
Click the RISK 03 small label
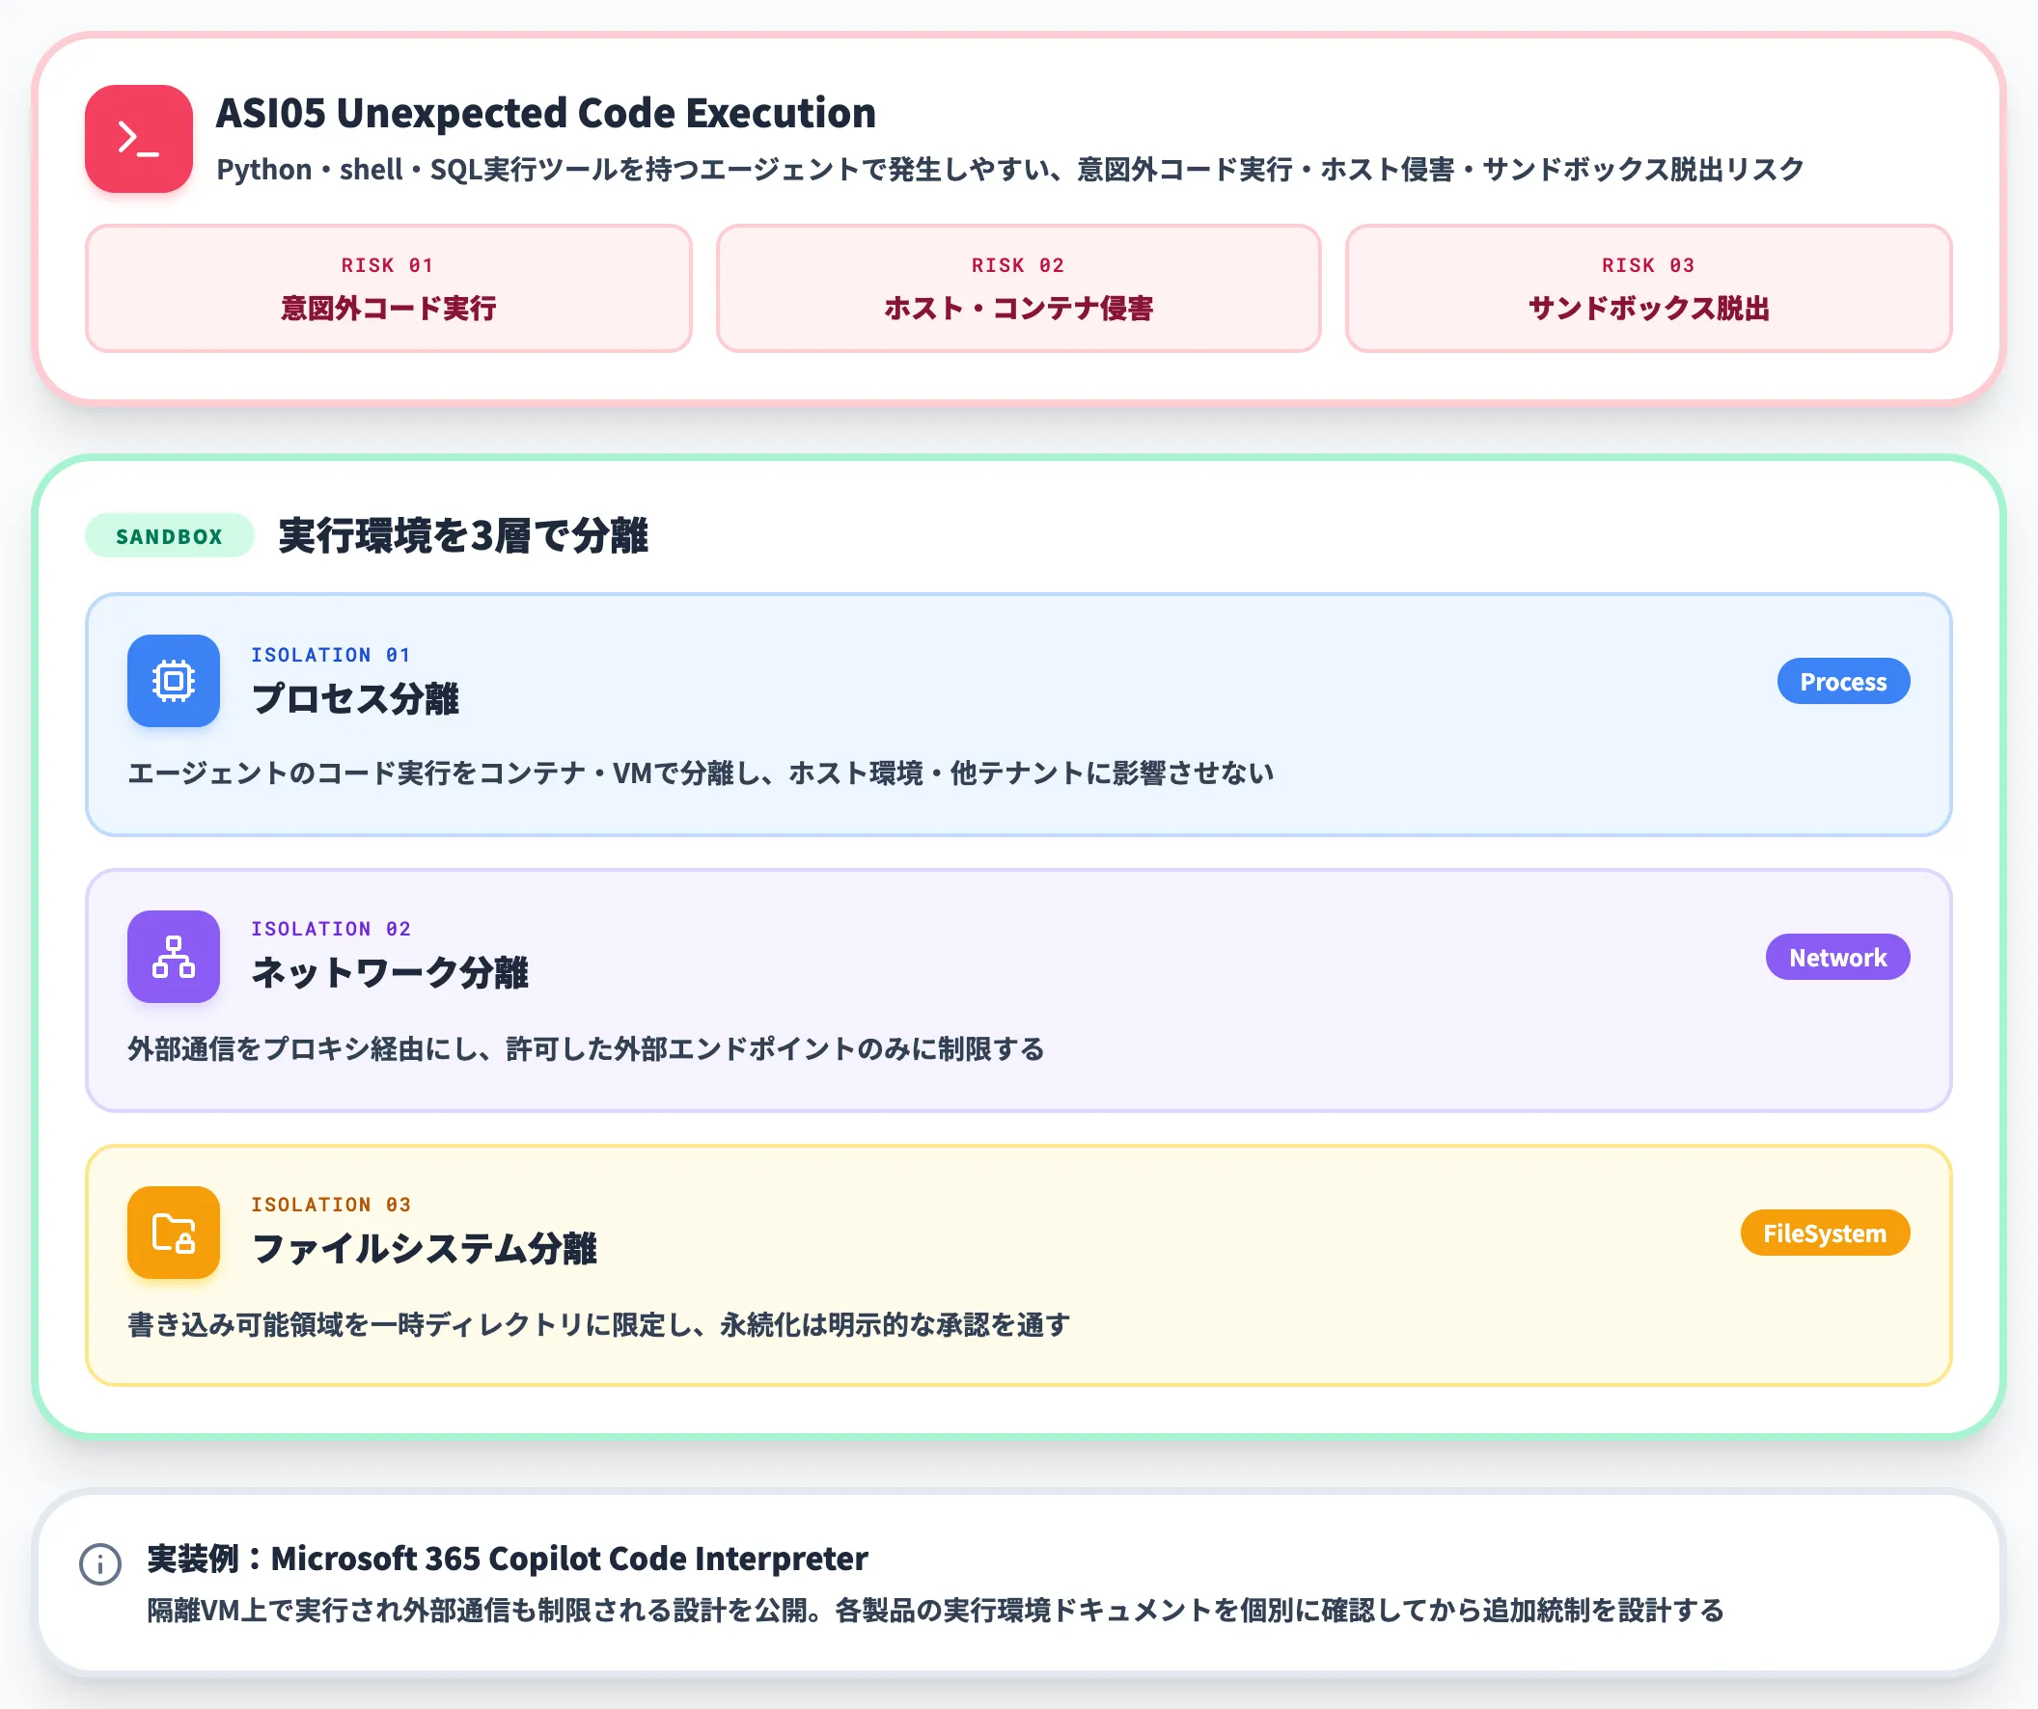coord(1648,266)
